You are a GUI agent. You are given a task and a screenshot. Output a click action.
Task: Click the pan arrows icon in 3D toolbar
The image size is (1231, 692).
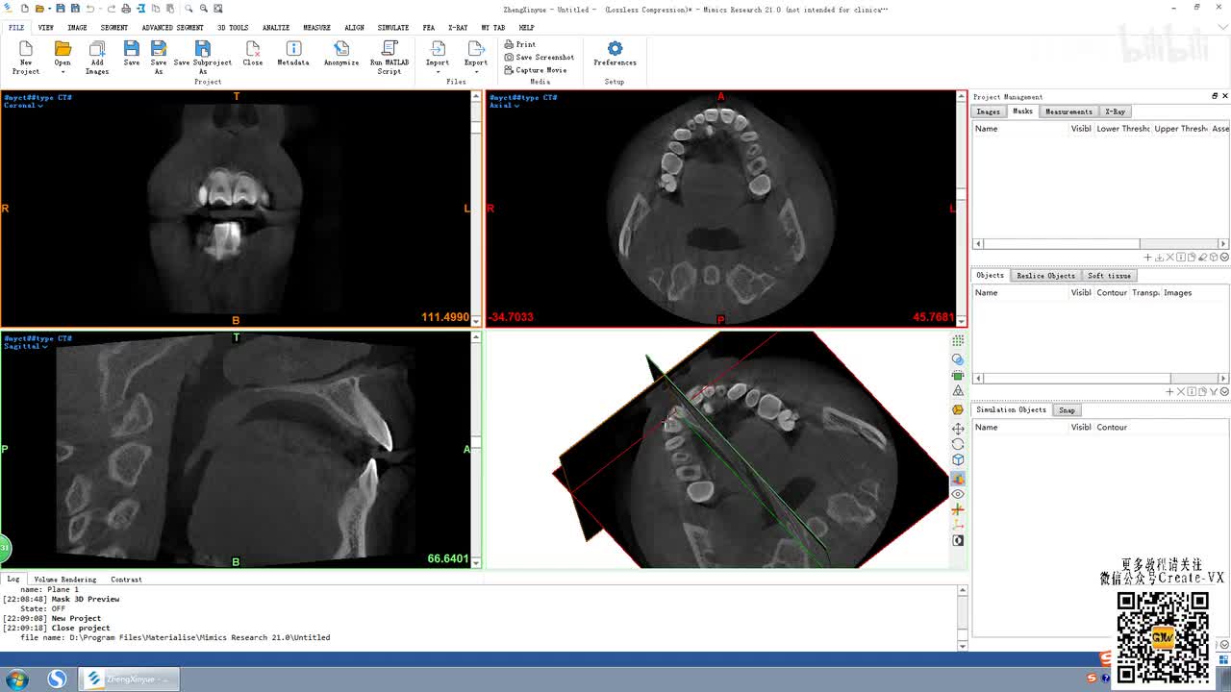click(x=958, y=429)
